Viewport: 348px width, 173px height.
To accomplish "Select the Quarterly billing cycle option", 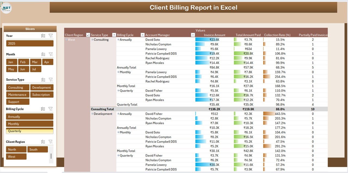I will [x=30, y=131].
